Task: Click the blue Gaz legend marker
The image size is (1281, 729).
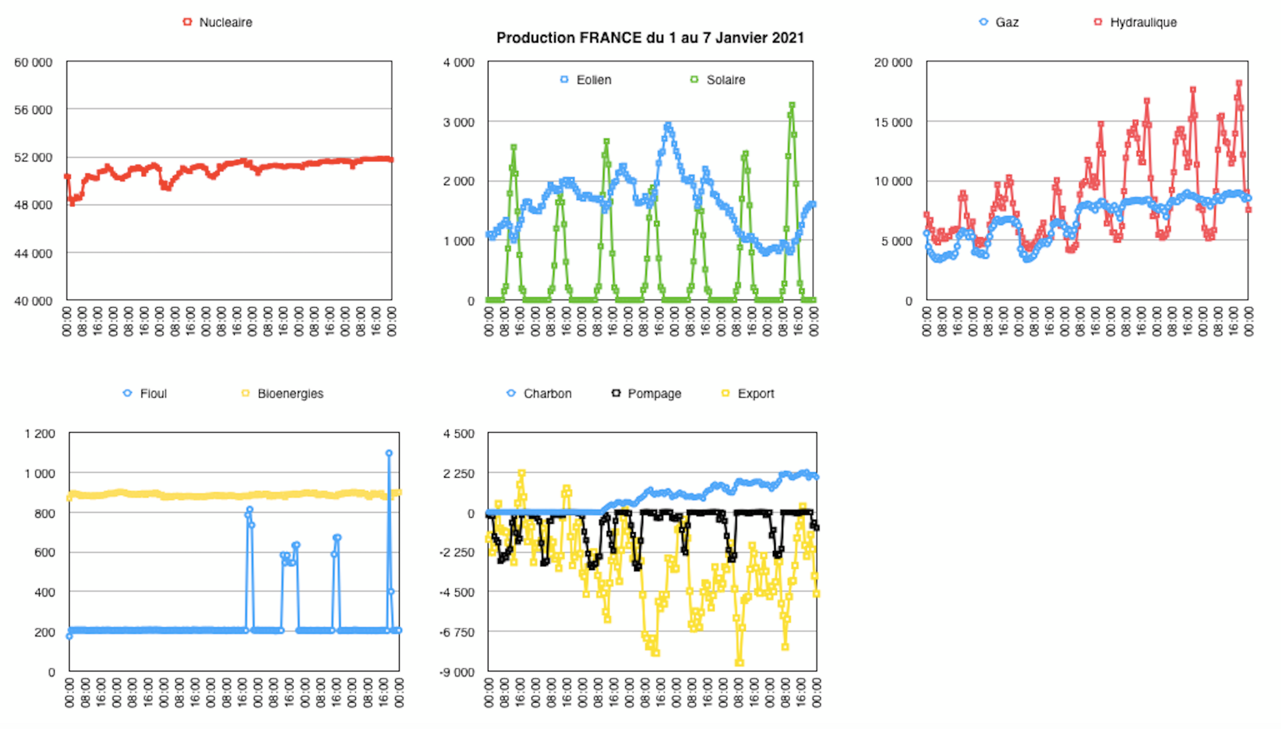Action: (x=983, y=22)
